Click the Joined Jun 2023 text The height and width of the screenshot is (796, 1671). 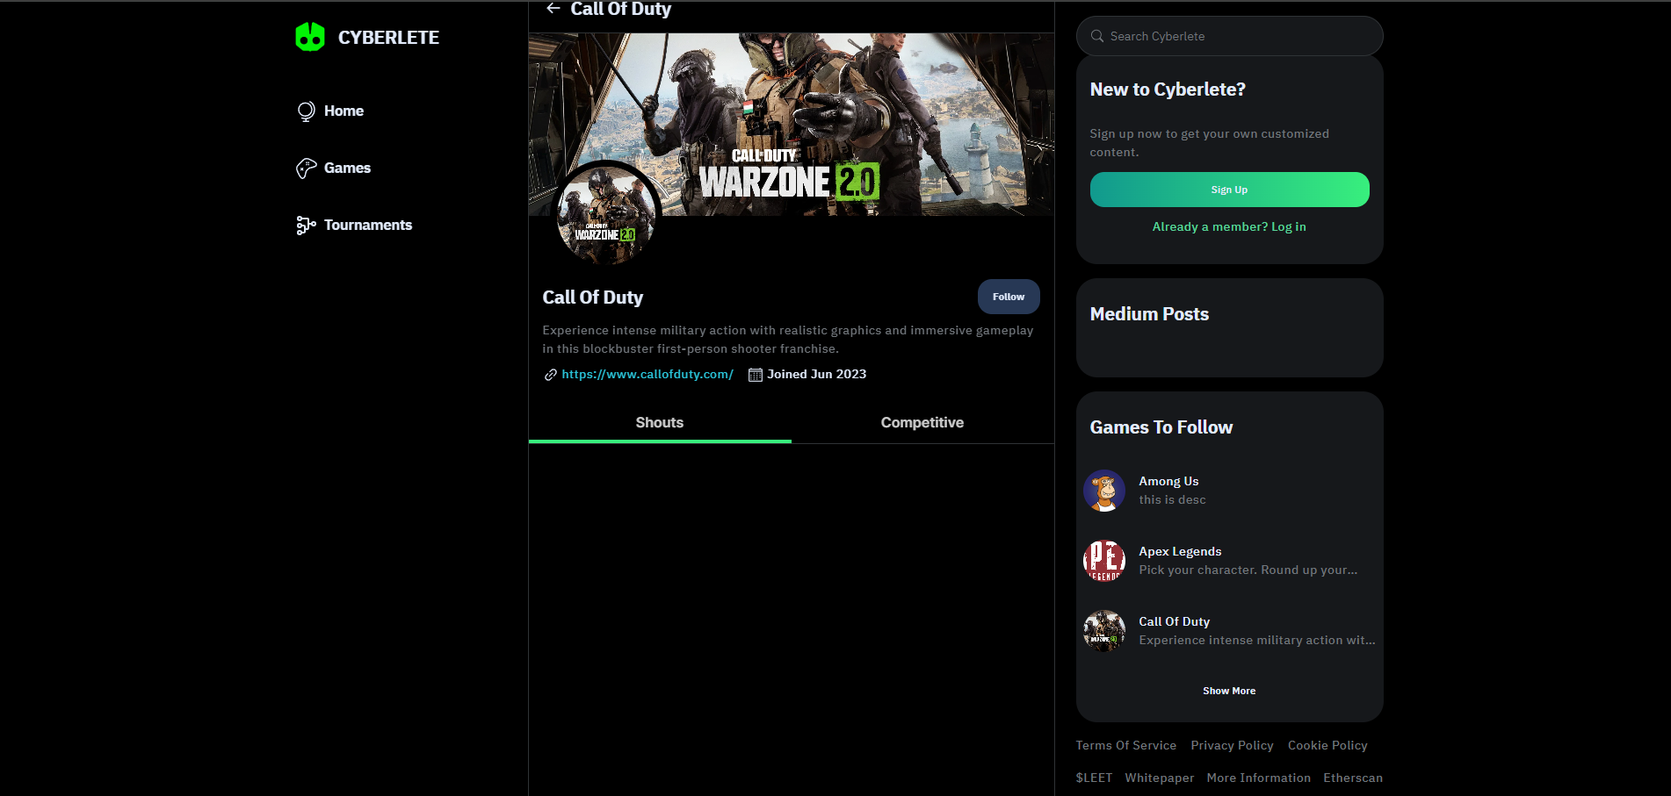click(816, 375)
